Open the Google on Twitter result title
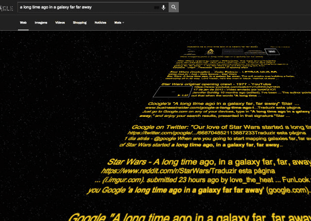This screenshot has width=311, height=221. click(x=221, y=127)
